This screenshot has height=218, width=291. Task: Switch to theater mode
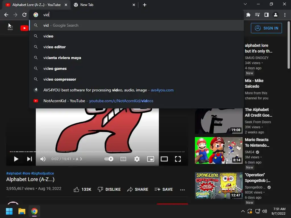pos(164,159)
